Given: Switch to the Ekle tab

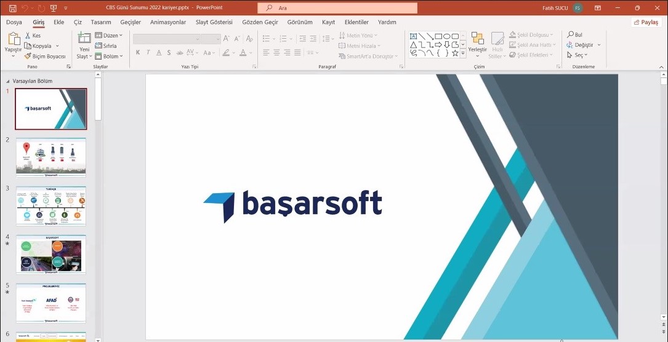Looking at the screenshot, I should point(58,22).
